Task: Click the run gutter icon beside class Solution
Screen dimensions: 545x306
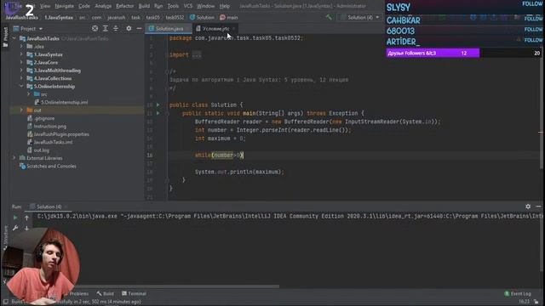Action: (x=158, y=105)
